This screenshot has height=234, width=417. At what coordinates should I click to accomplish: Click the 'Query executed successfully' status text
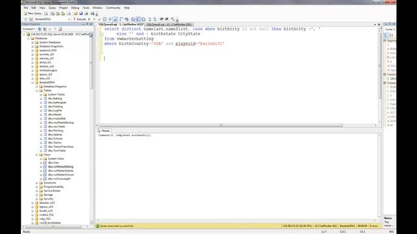(x=117, y=226)
